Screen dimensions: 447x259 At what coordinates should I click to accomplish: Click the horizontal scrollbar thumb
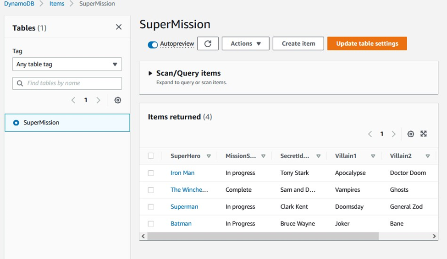pos(263,236)
